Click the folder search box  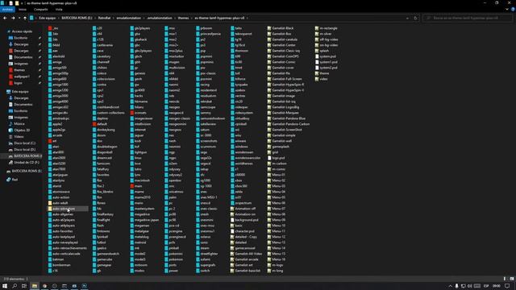click(468, 18)
